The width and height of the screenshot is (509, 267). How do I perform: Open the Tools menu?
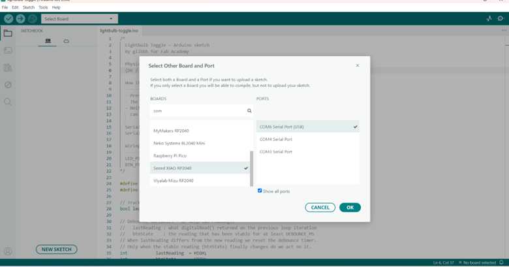tap(43, 7)
